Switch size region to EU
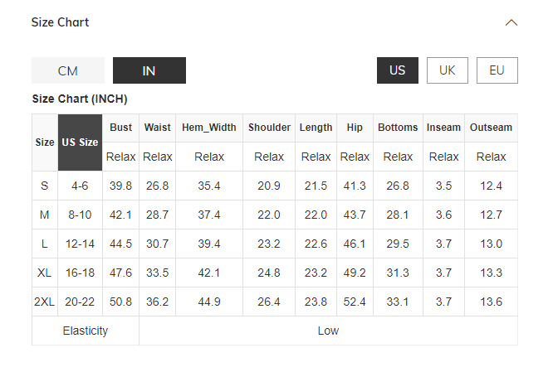This screenshot has height=367, width=553. click(x=497, y=70)
